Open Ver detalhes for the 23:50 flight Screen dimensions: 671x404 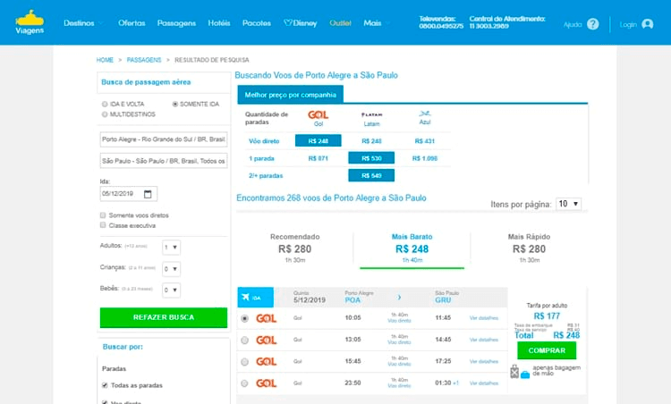[x=483, y=383]
